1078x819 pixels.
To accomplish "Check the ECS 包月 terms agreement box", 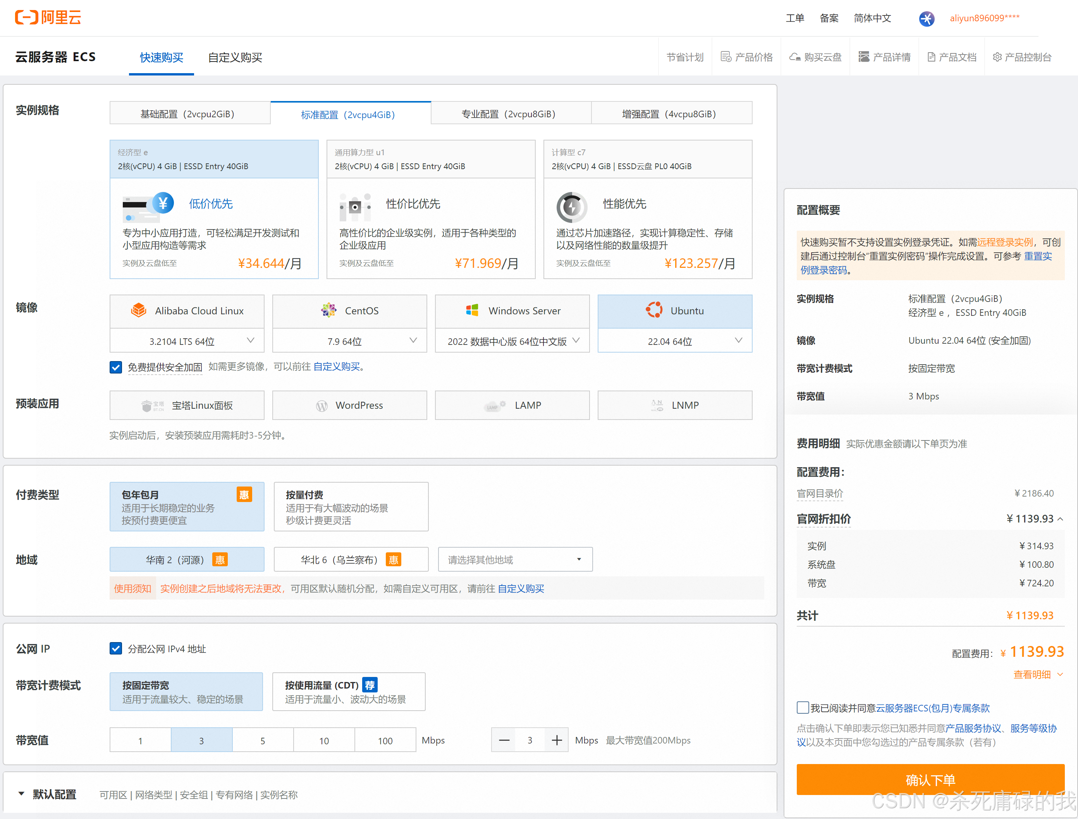I will click(803, 708).
